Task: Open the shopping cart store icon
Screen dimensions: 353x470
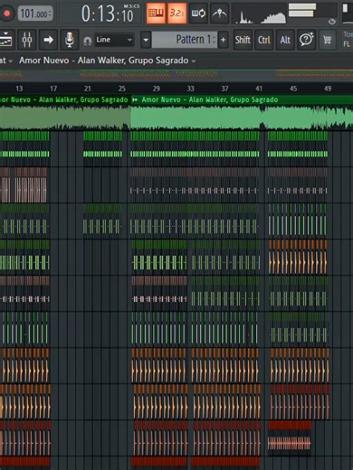Action: (328, 40)
